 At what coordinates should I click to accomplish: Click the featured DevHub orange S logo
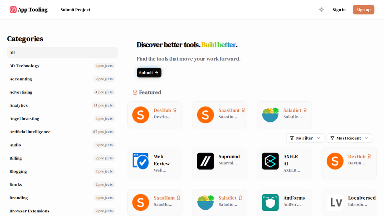coord(140,115)
